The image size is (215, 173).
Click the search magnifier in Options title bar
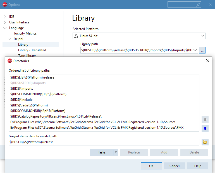click(198, 5)
